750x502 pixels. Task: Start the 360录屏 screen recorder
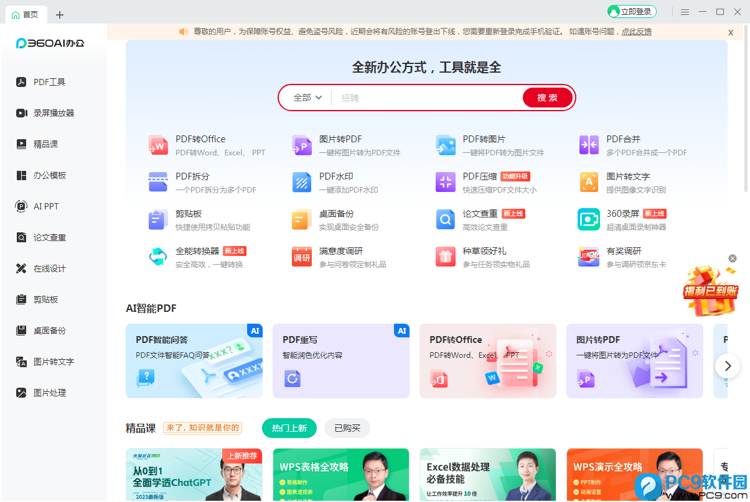(589, 219)
